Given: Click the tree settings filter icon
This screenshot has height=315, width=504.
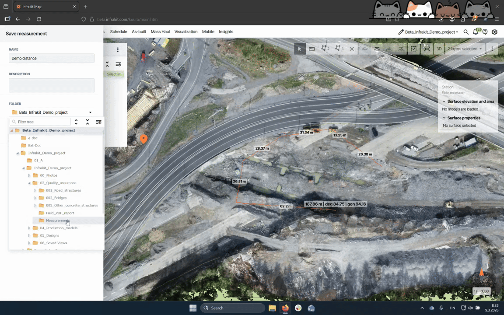Looking at the screenshot, I should point(98,122).
